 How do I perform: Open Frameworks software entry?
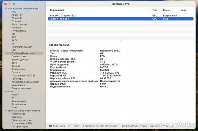click(x=18, y=114)
